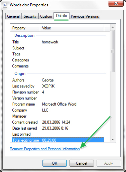The image size is (126, 172).
Task: Click the Value column header
Action: tap(72, 28)
